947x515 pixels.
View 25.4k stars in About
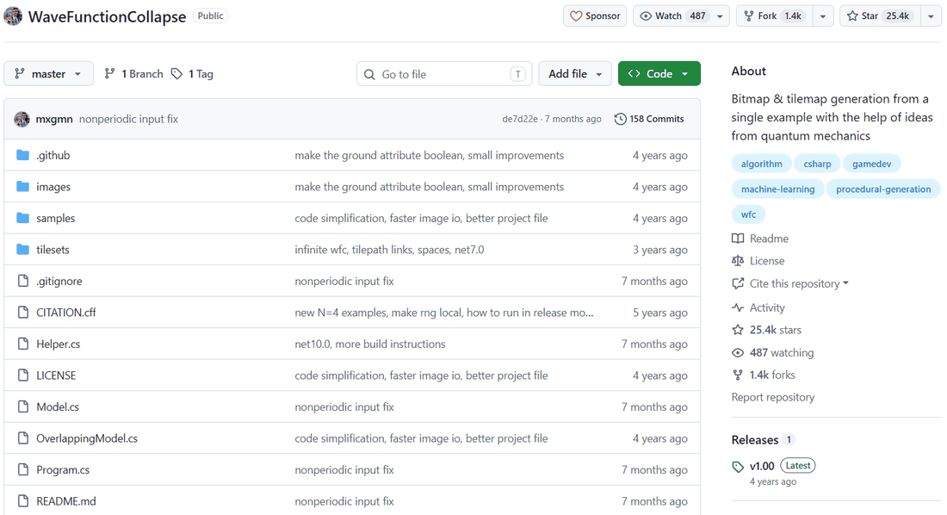pyautogui.click(x=766, y=330)
